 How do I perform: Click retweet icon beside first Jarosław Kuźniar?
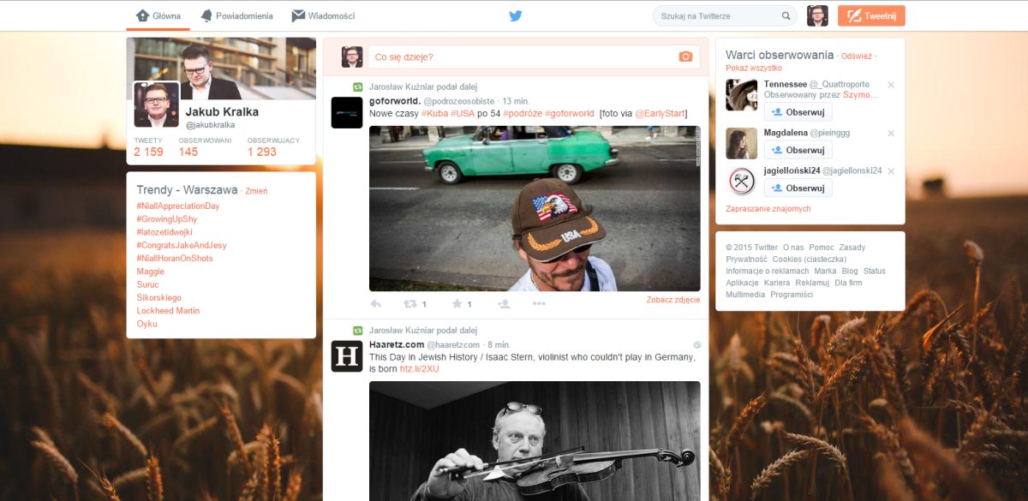358,87
